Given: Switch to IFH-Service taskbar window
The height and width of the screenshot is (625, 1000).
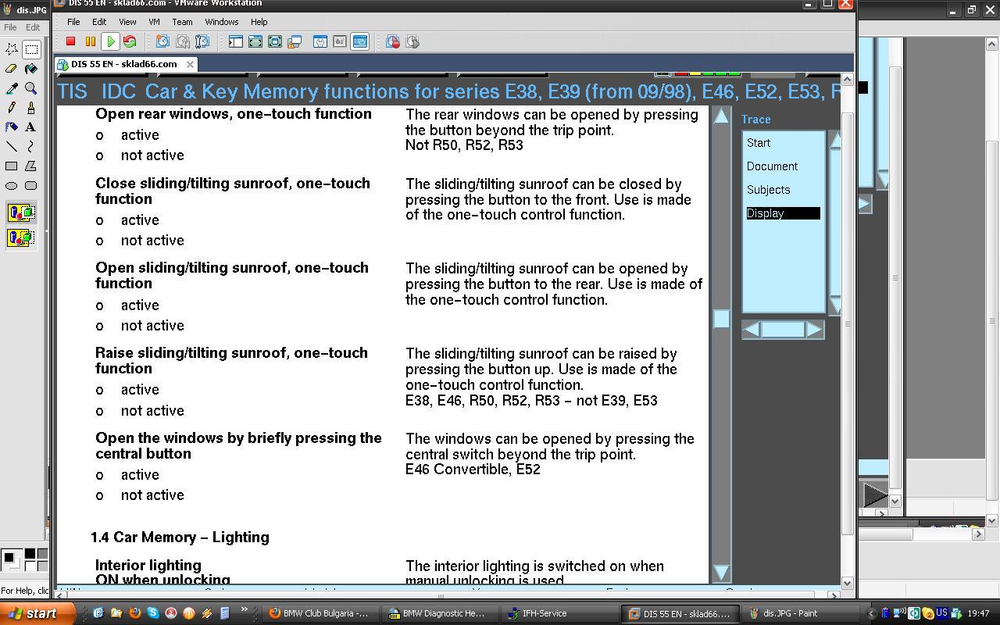Looking at the screenshot, I should pyautogui.click(x=559, y=613).
